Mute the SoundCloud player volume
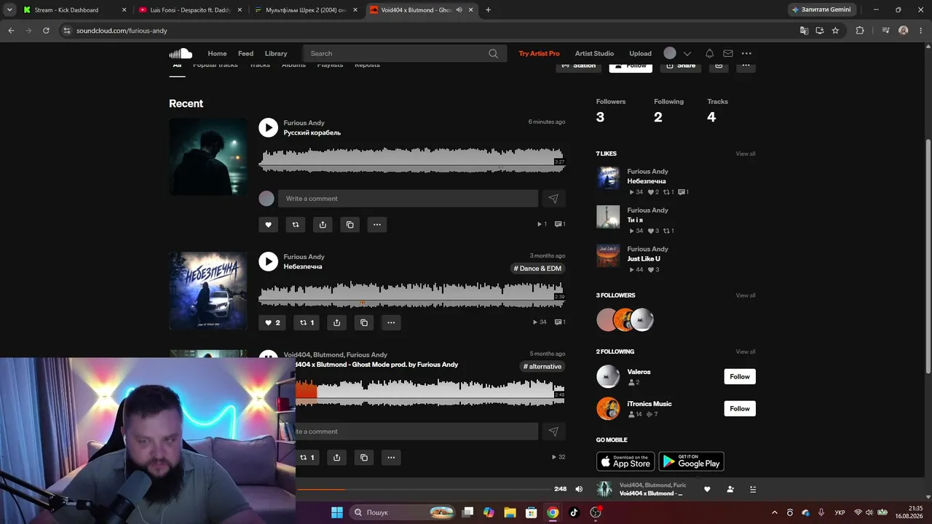This screenshot has height=524, width=932. [x=579, y=489]
